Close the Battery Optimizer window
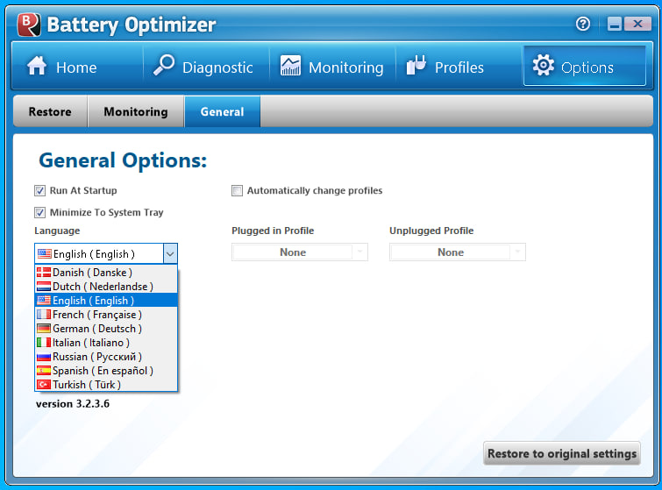The height and width of the screenshot is (490, 662). pyautogui.click(x=637, y=24)
